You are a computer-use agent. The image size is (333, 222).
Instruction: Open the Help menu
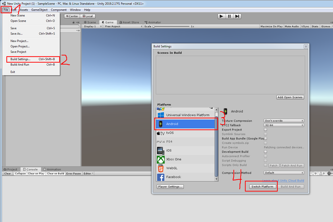point(87,10)
